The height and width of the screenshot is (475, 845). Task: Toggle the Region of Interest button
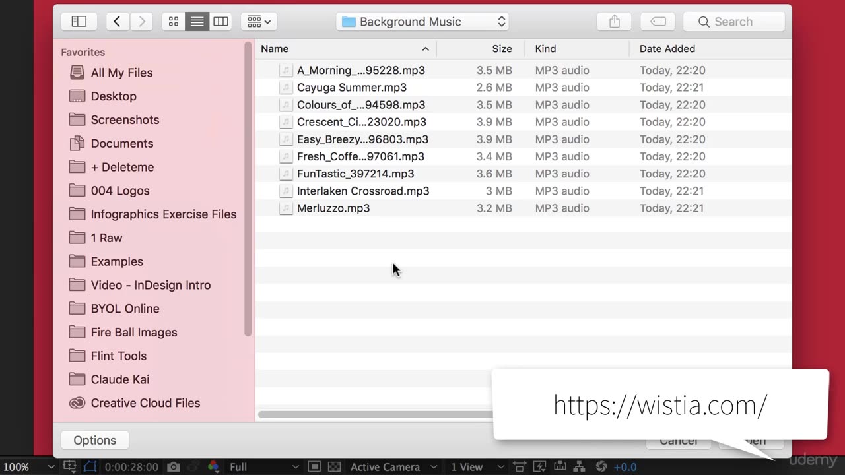pos(315,467)
